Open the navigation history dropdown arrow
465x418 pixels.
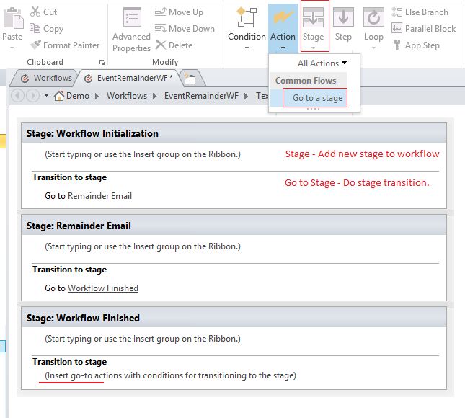click(46, 96)
